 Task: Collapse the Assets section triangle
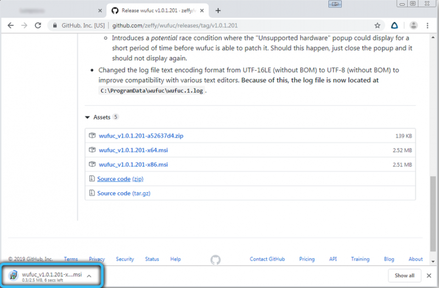coord(87,117)
